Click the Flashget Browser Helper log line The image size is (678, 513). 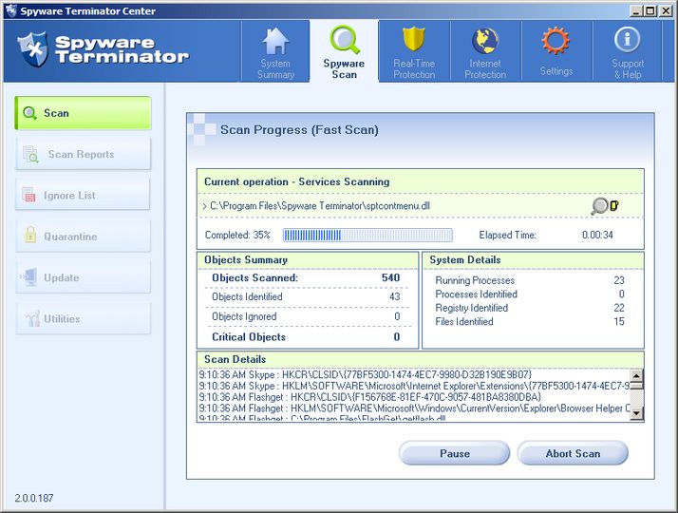[x=414, y=408]
